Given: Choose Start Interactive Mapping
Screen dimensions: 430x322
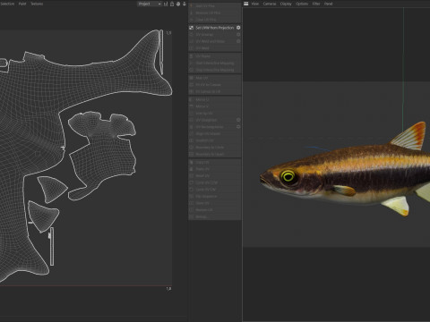Looking at the screenshot, I should pos(215,63).
